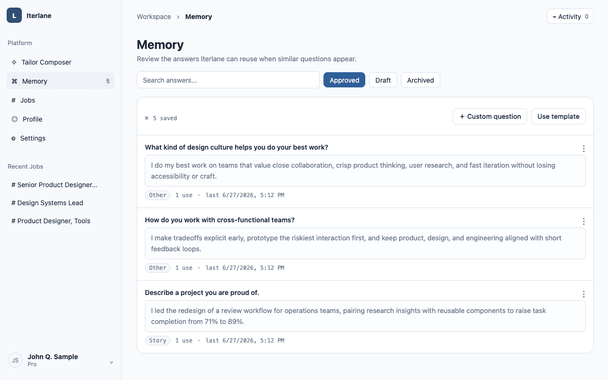Open options menu for cross-functional teams answer
608x380 pixels.
click(584, 221)
